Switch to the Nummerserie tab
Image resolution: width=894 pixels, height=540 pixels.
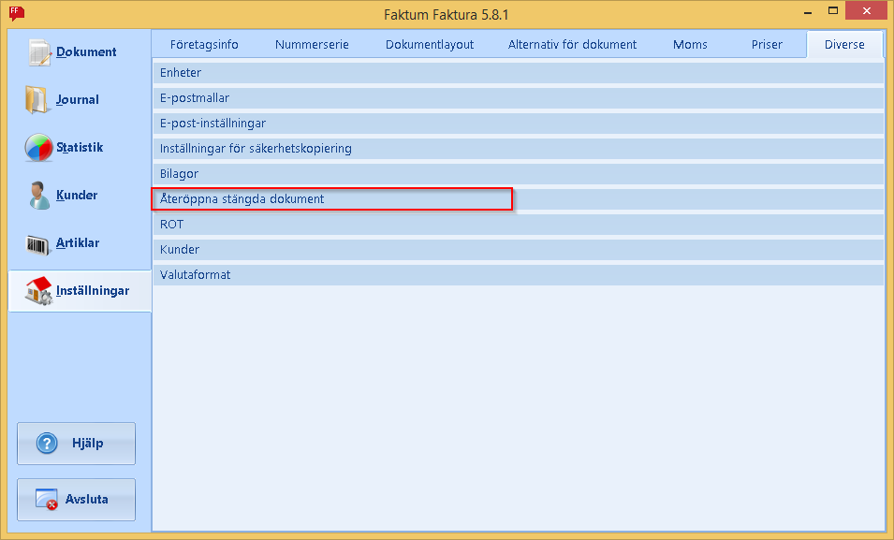tap(312, 45)
